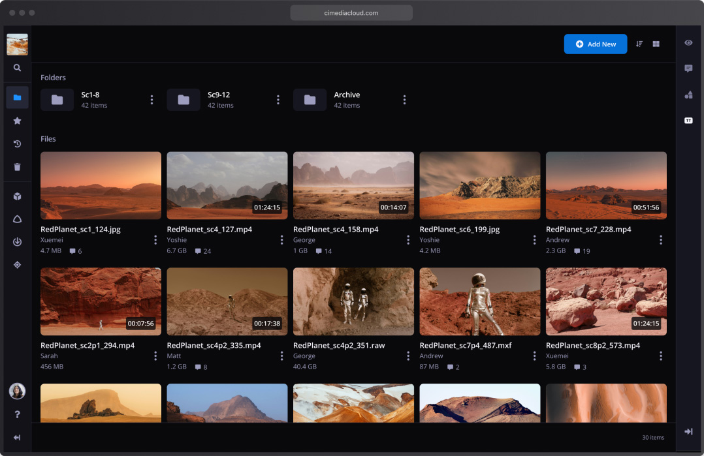Open the comments panel on the right
Image resolution: width=704 pixels, height=456 pixels.
click(688, 68)
